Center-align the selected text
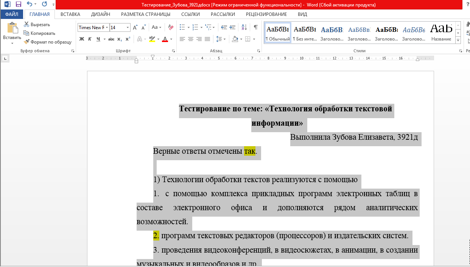This screenshot has width=470, height=267. click(x=191, y=39)
